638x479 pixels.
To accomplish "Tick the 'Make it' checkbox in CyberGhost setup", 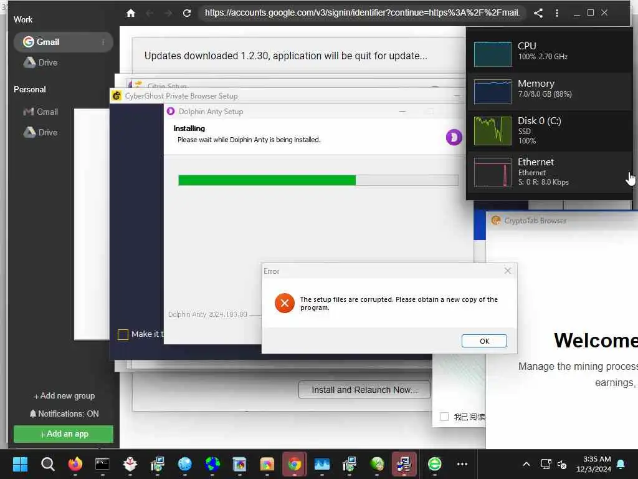I will point(123,334).
